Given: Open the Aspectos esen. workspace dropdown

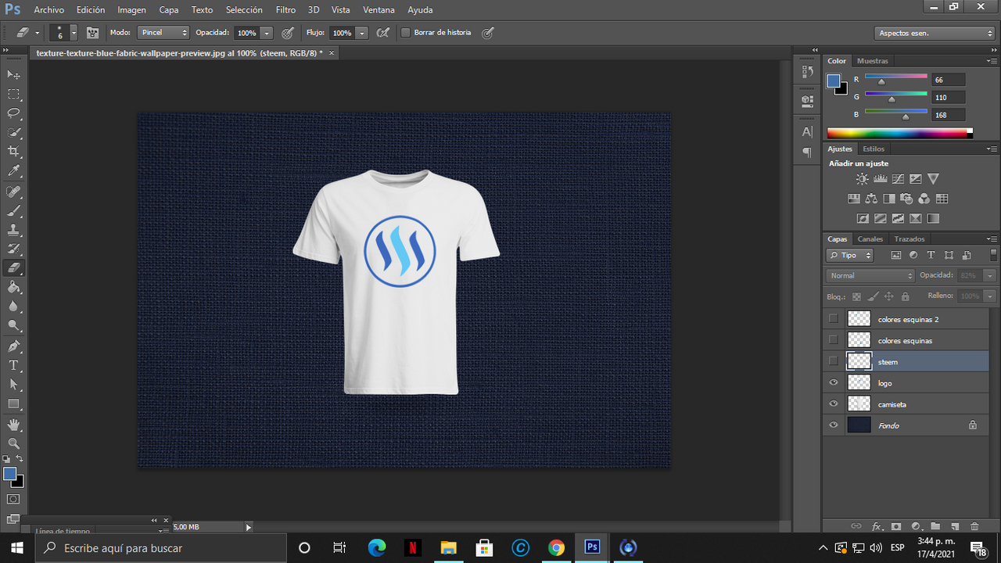Looking at the screenshot, I should (934, 33).
